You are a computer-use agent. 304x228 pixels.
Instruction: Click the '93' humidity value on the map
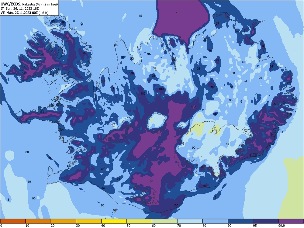pos(118,179)
